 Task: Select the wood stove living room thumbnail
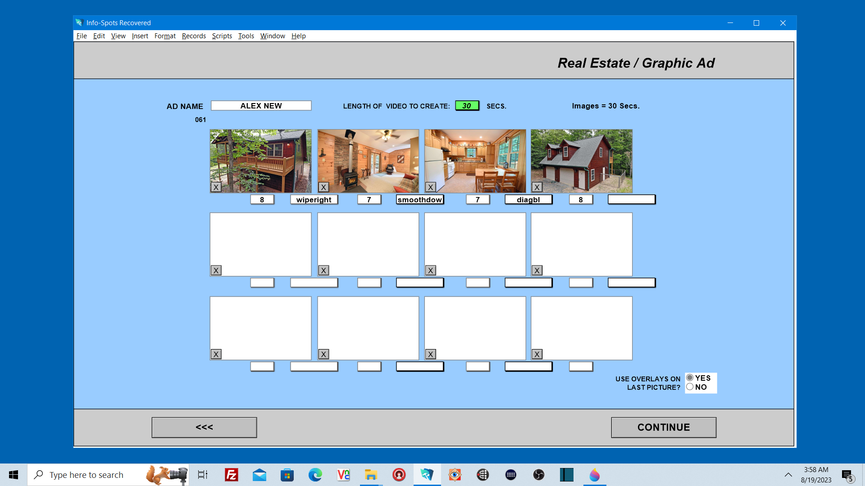coord(368,161)
